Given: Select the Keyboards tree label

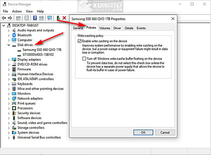Looking at the screenshot, I should (x=25, y=84).
